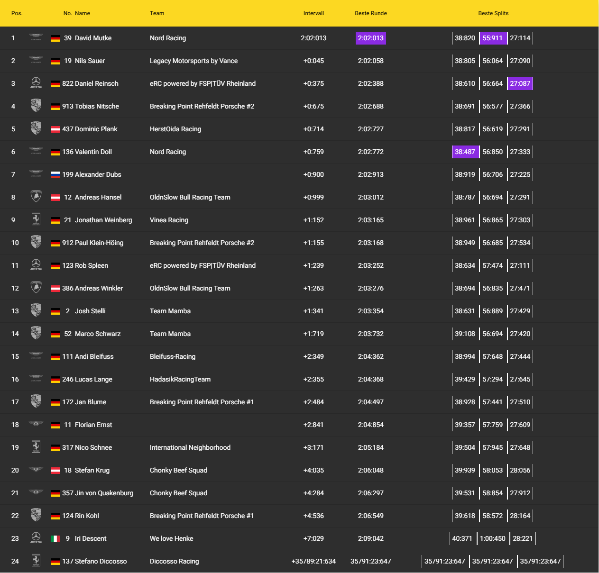The width and height of the screenshot is (599, 573).
Task: Click the Ferrari logo in Stefano Diccosso's row
Action: click(x=36, y=561)
